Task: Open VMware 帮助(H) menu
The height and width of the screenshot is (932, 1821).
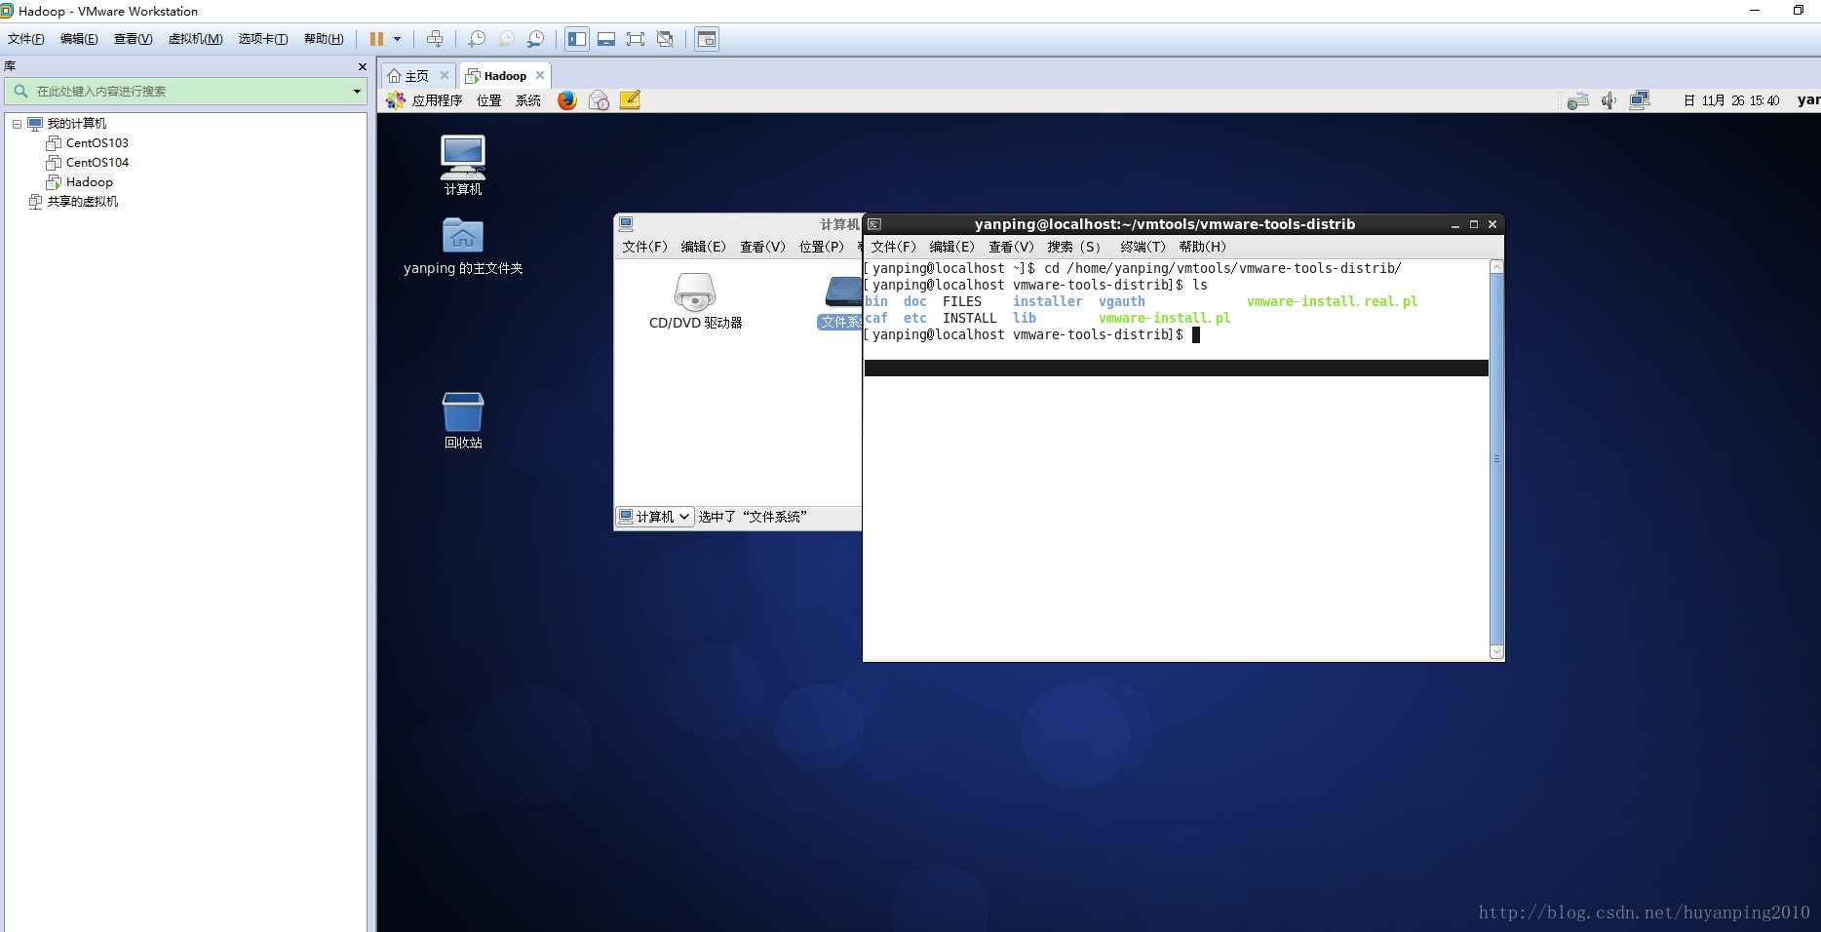Action: (324, 39)
